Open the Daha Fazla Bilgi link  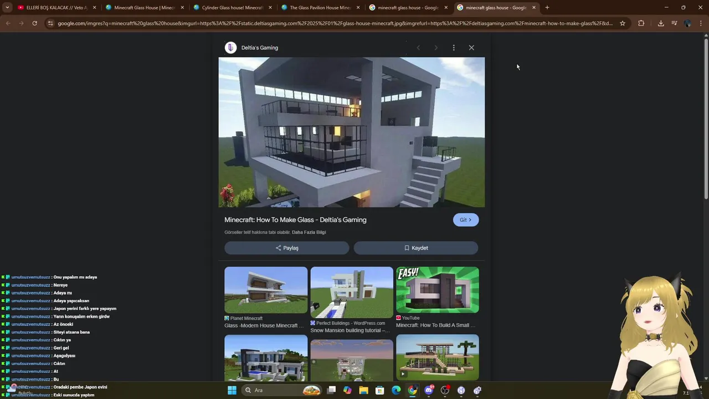pos(309,232)
